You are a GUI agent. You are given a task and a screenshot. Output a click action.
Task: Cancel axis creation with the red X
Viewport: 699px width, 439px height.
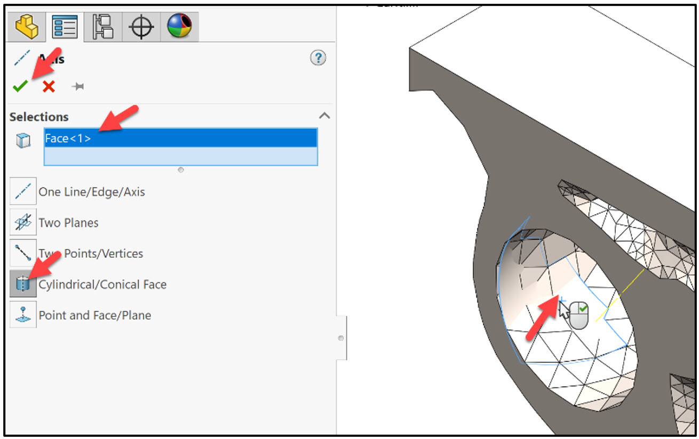(x=47, y=86)
